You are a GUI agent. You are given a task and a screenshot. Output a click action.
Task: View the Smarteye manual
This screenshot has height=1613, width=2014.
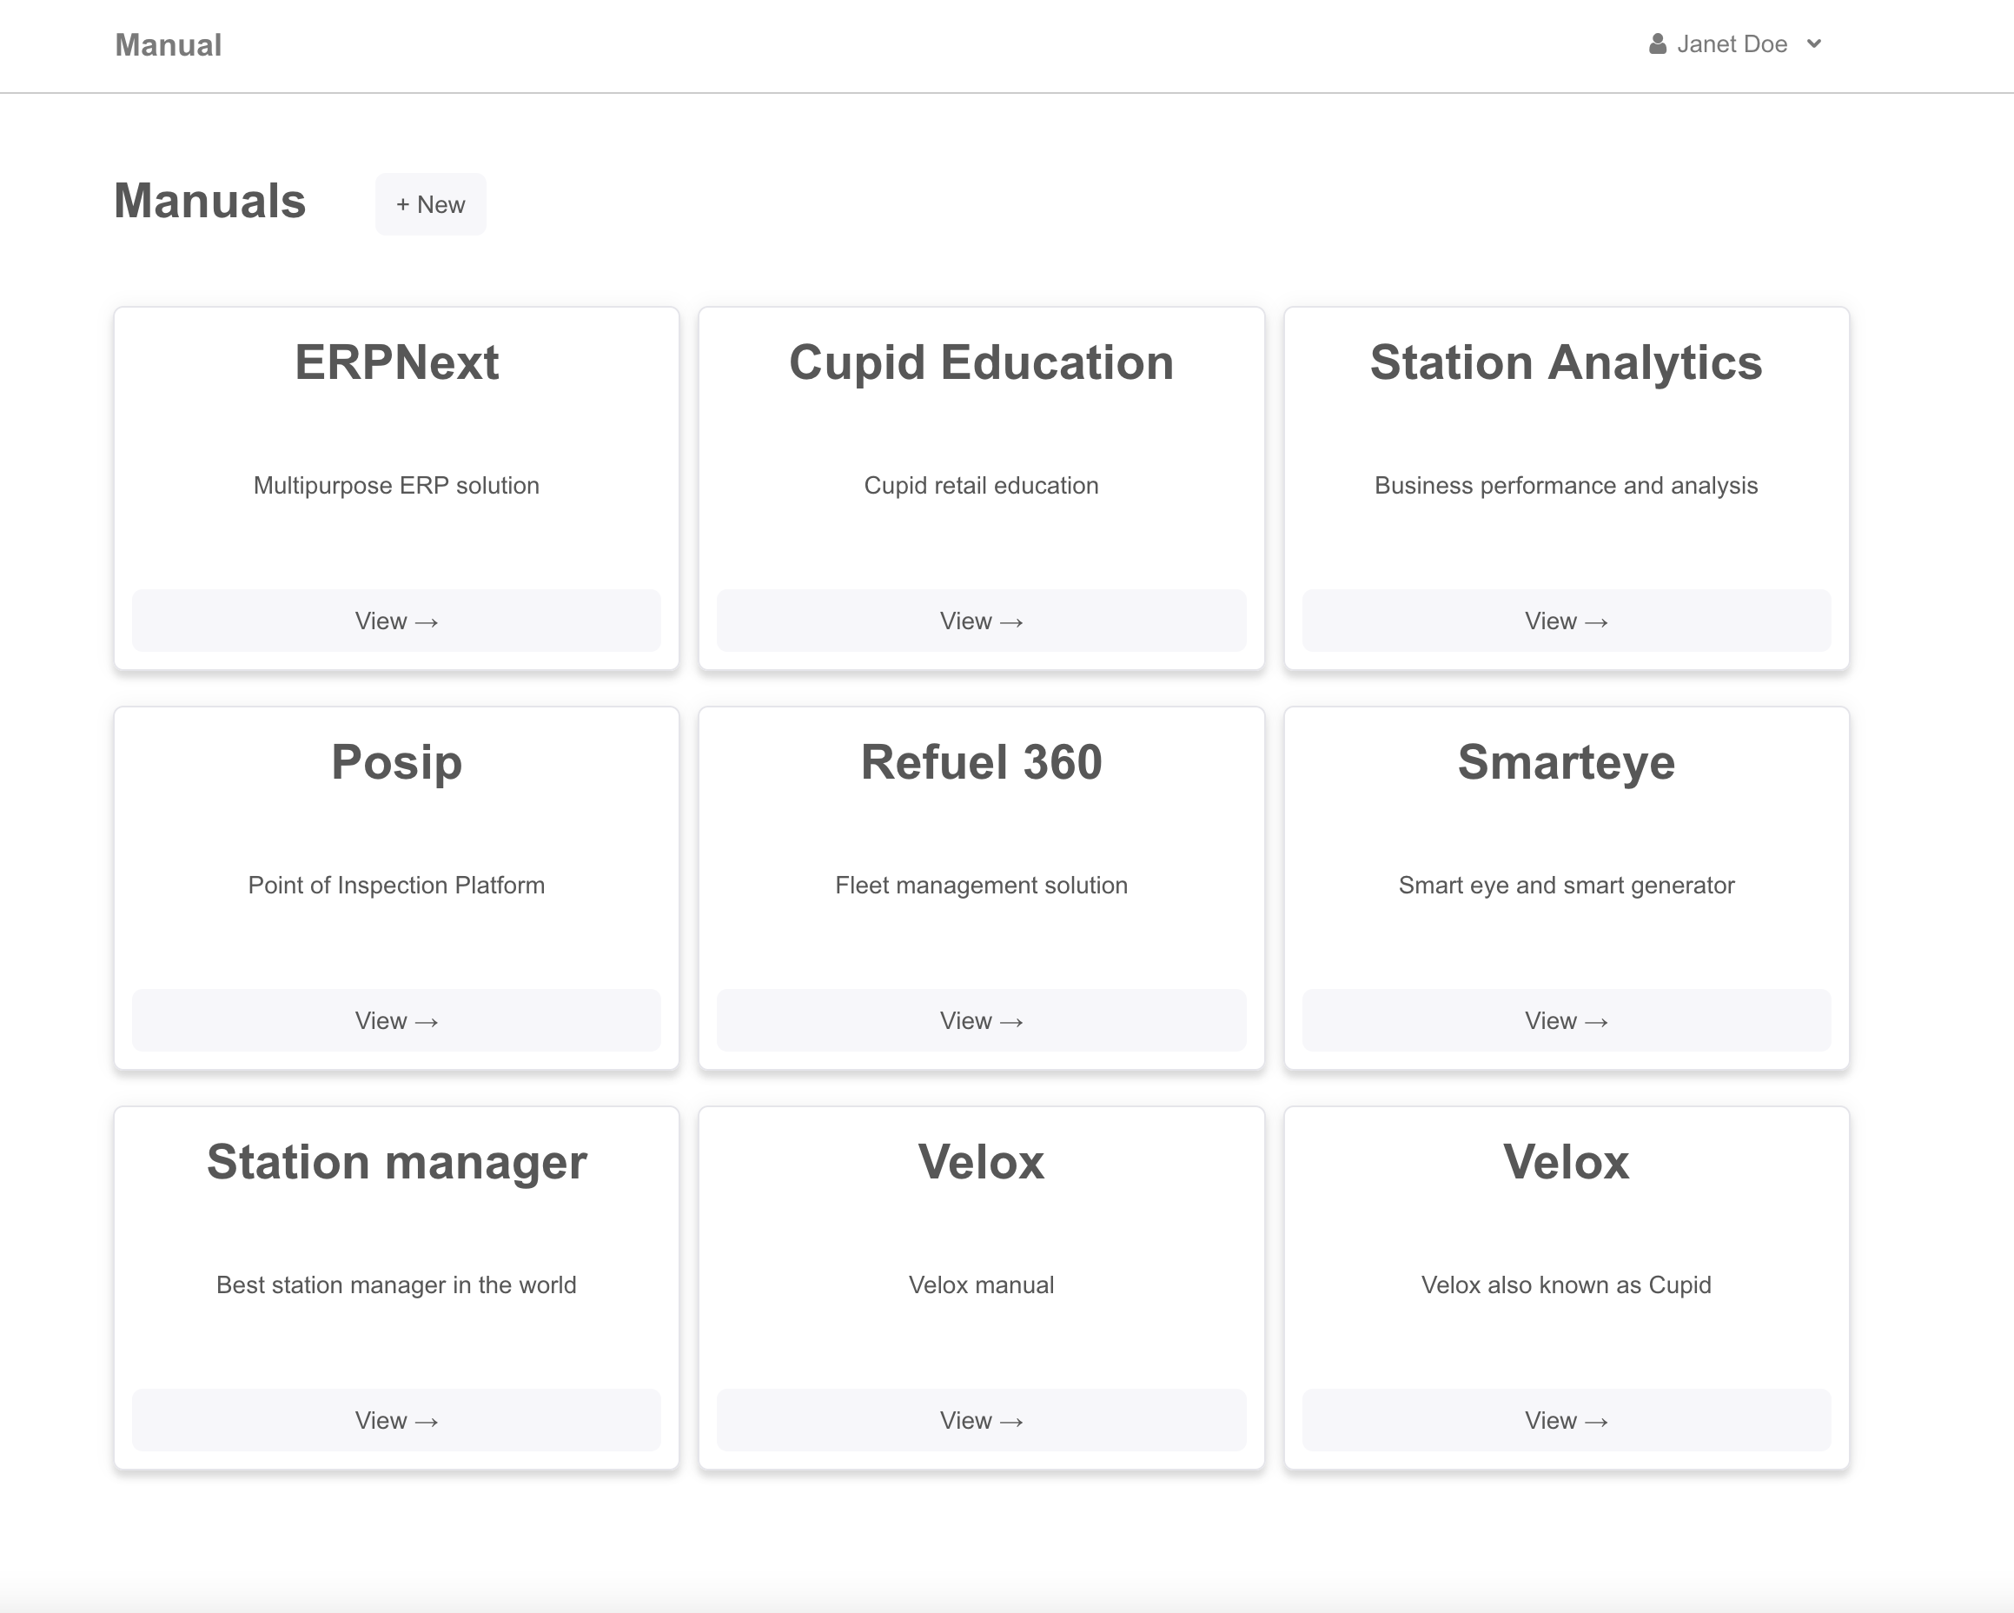click(1566, 1020)
